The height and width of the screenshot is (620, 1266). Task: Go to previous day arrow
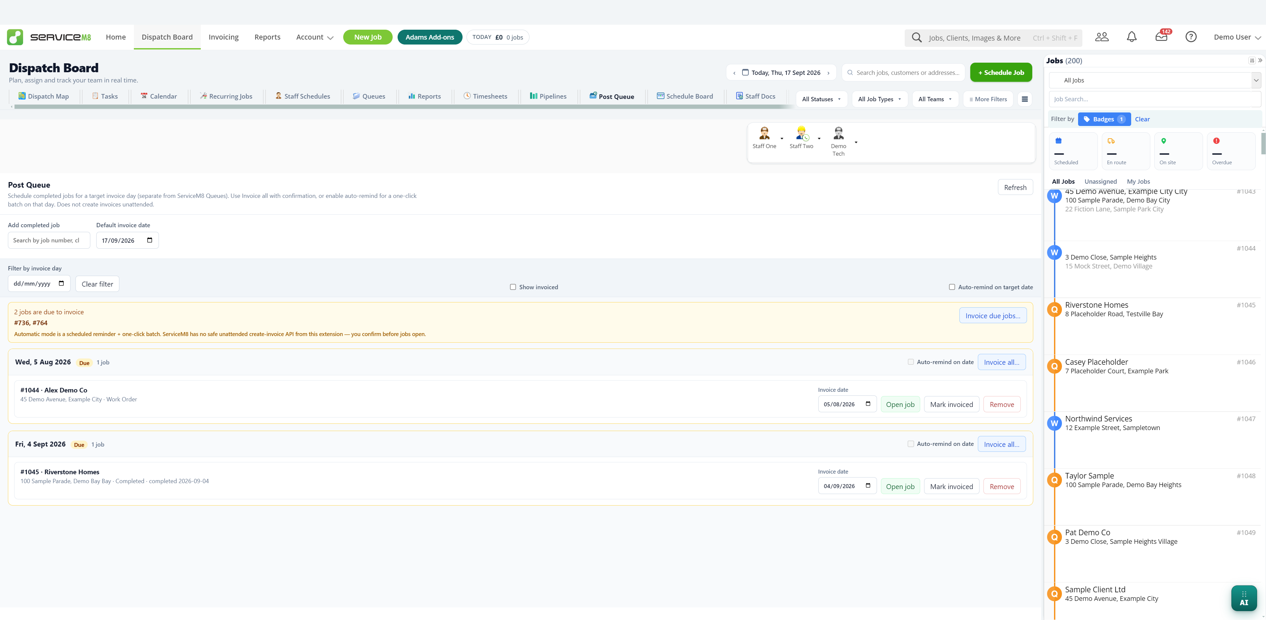734,73
